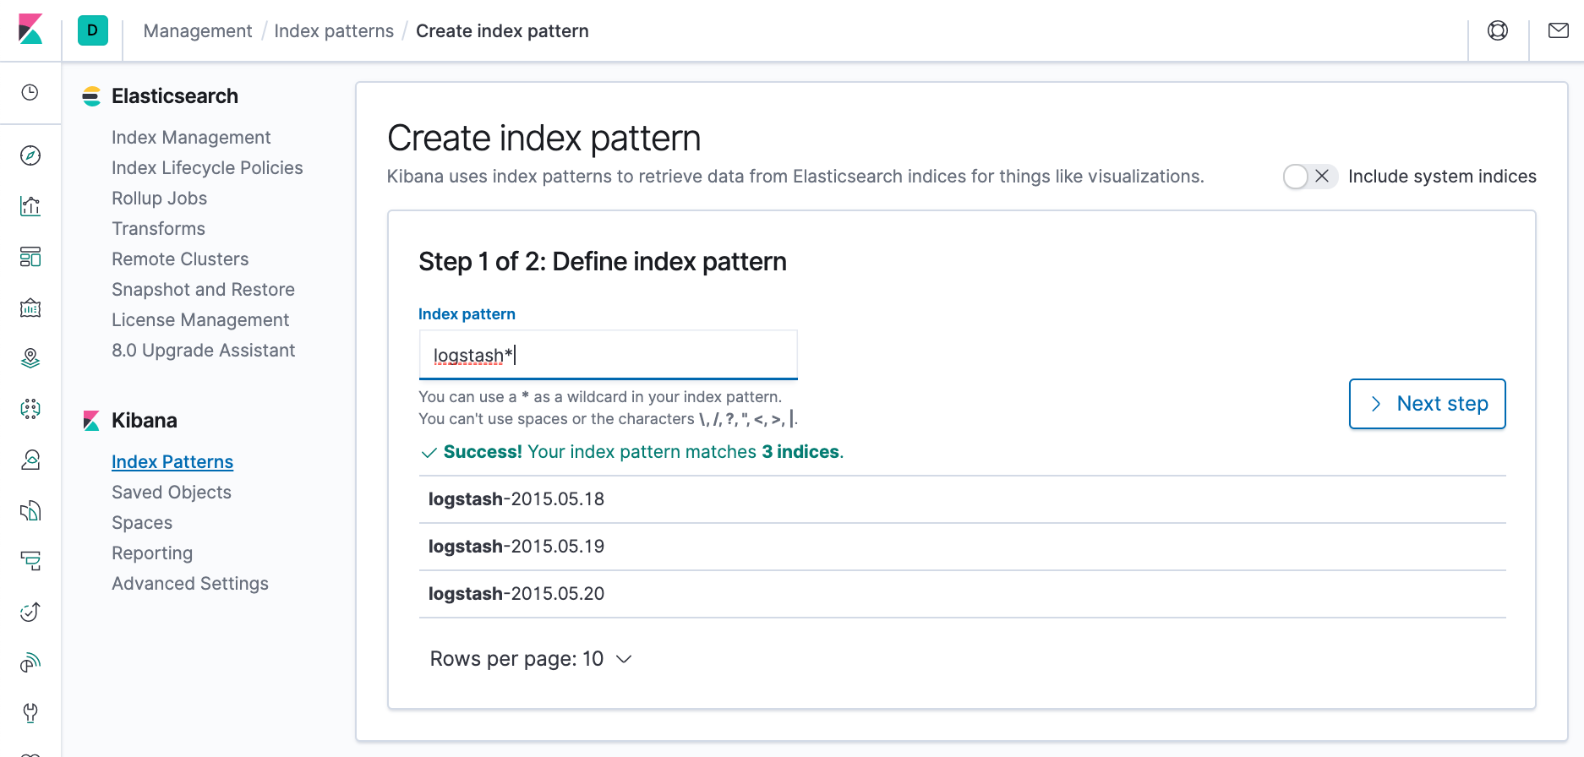Open Canvas icon in sidebar
Viewport: 1584px width, 757px height.
coord(30,308)
